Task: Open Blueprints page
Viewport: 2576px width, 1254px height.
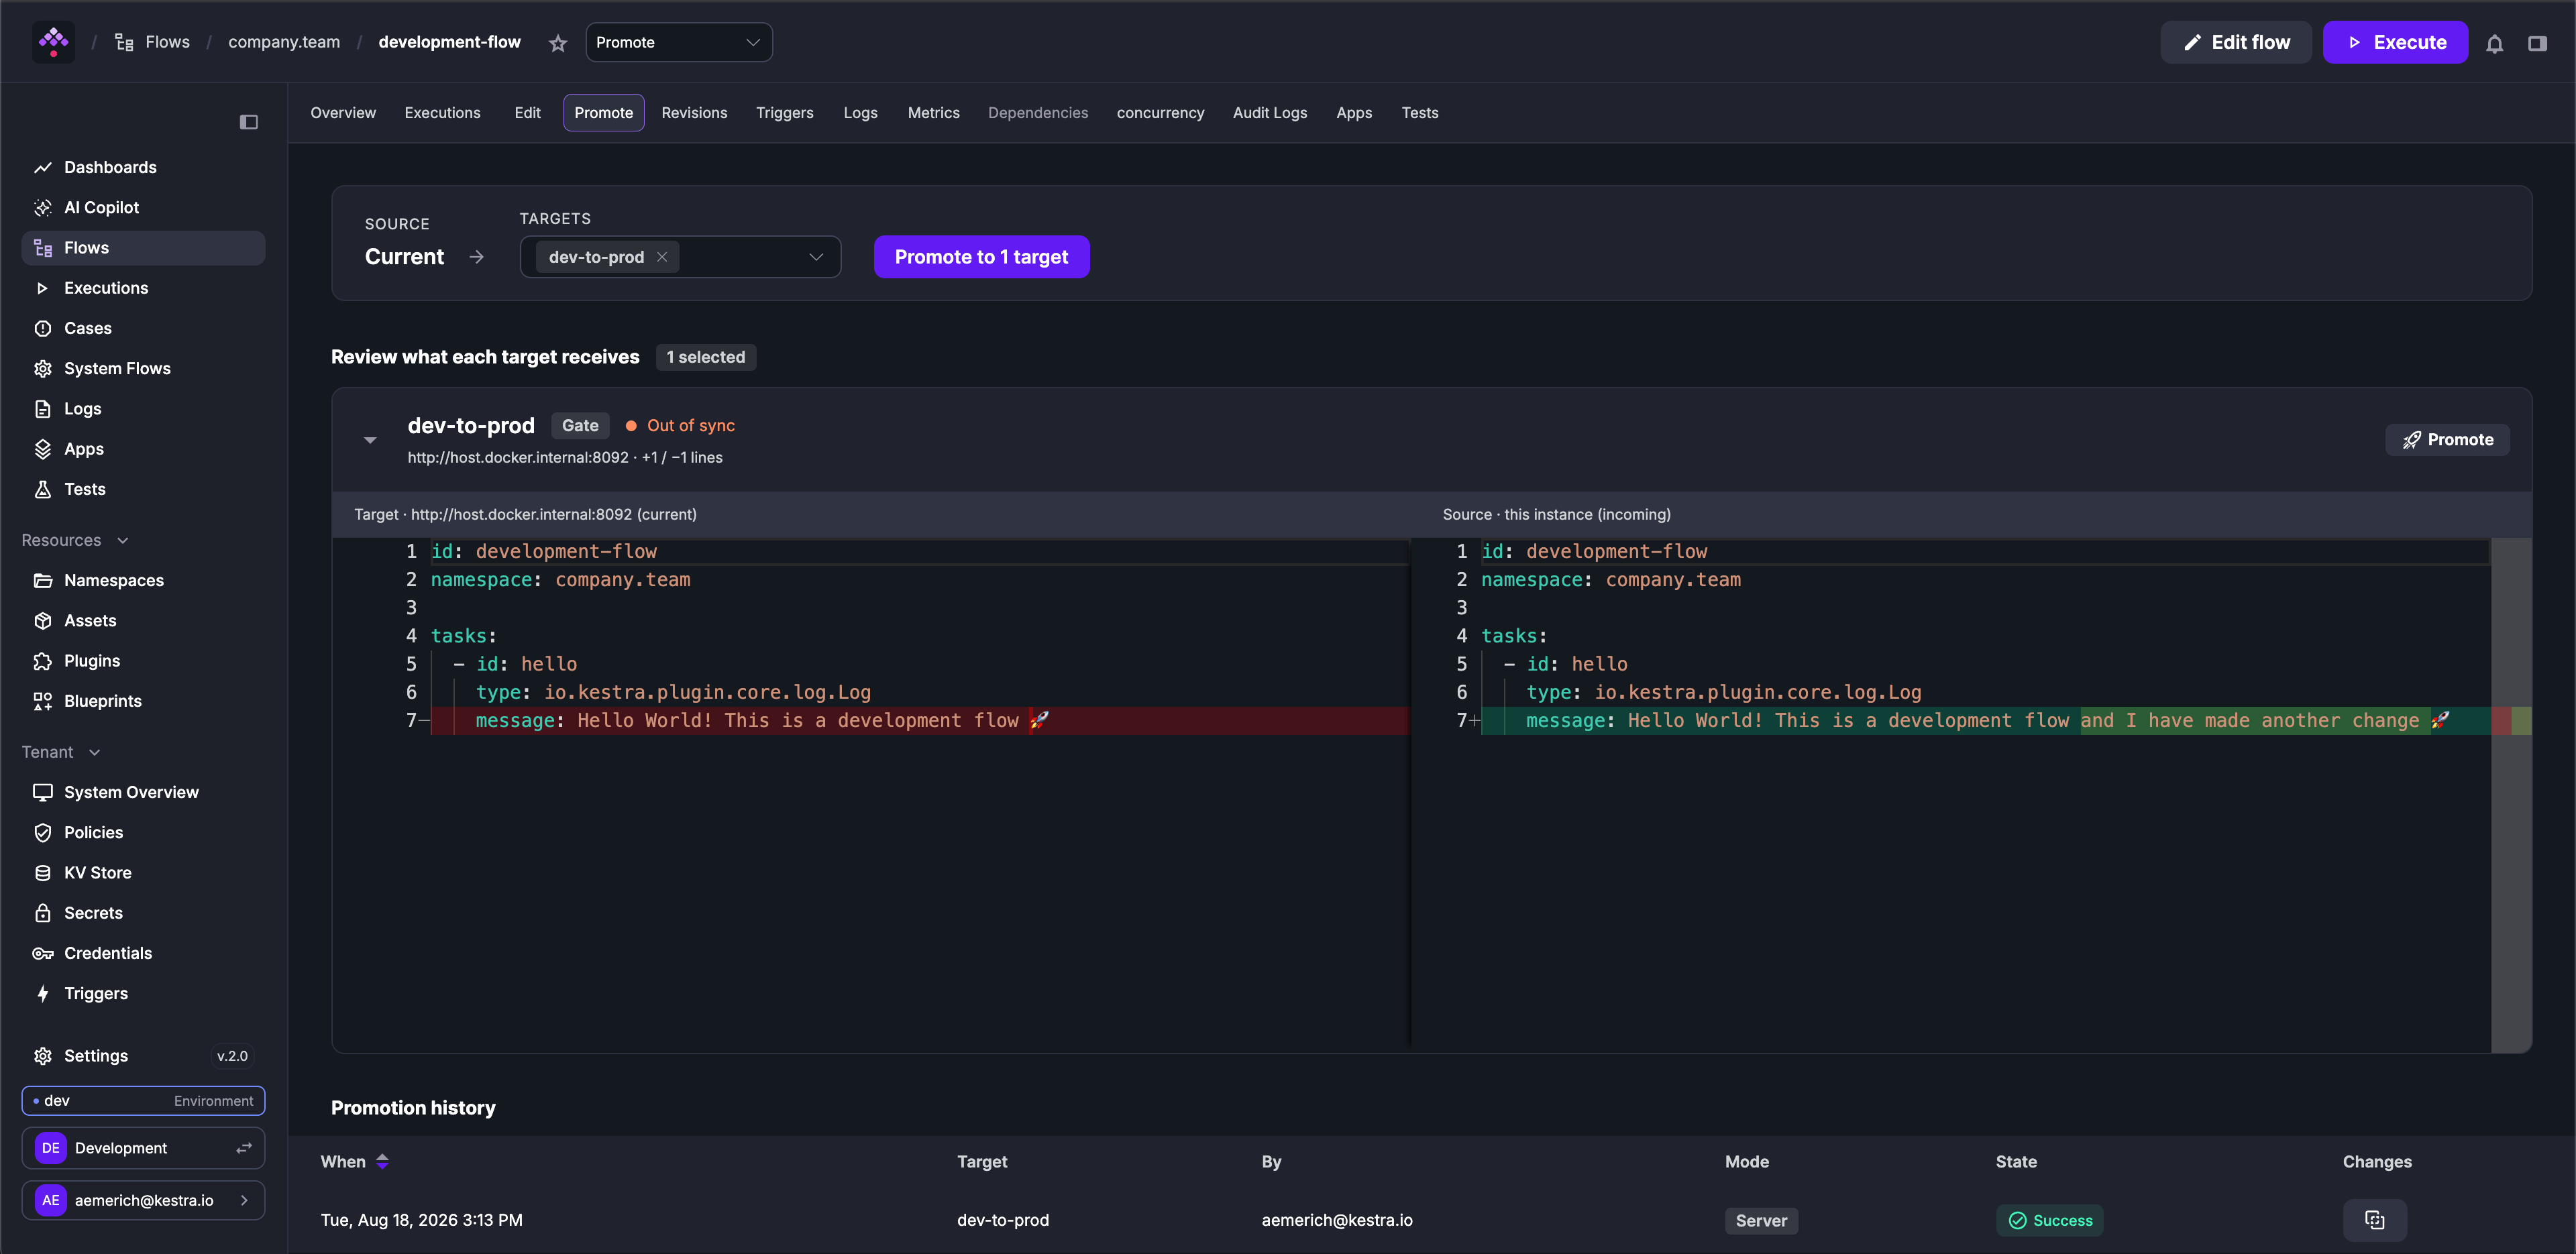Action: point(144,701)
